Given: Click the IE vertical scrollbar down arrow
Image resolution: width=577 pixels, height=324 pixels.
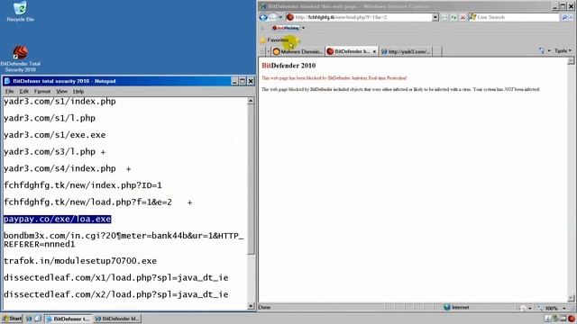Looking at the screenshot, I should (571, 299).
